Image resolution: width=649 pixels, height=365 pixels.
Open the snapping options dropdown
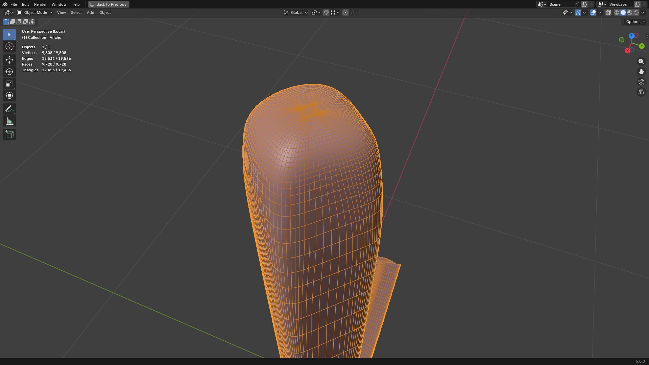coord(335,13)
